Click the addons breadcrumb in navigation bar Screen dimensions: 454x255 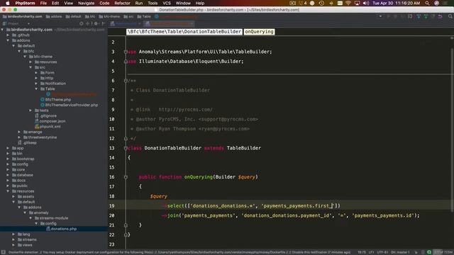[x=54, y=16]
